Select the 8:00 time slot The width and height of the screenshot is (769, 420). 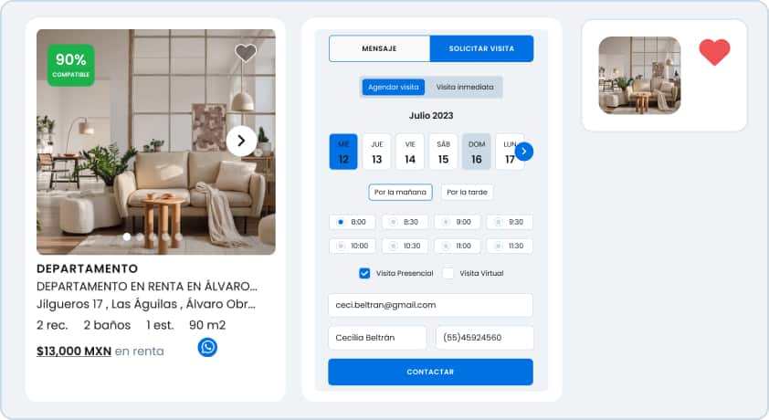click(353, 222)
